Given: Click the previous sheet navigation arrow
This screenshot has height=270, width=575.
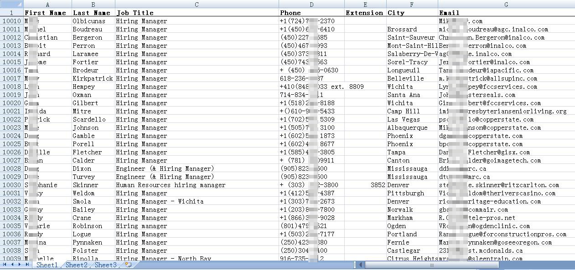Looking at the screenshot, I should coord(12,265).
